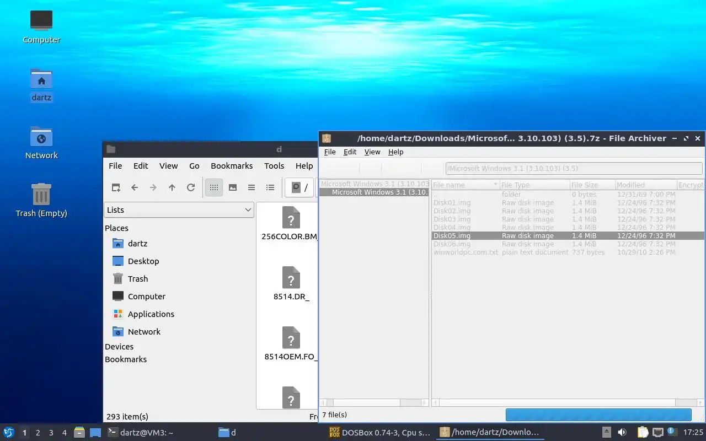
Task: Select Microsoft Windows 3.1 folder in archiver tree
Action: 374,192
